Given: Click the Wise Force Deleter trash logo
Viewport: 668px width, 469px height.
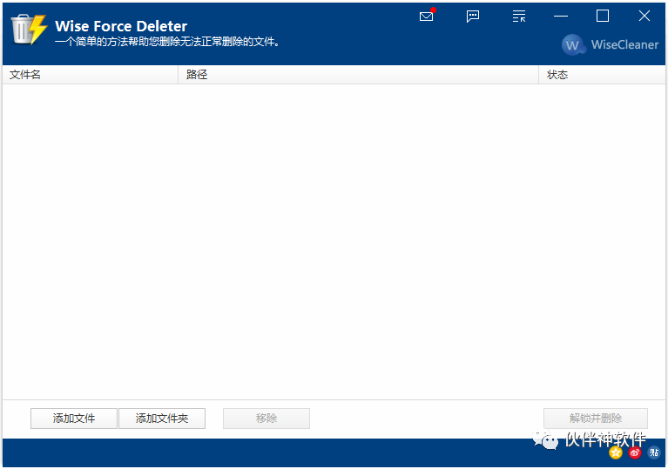Looking at the screenshot, I should (29, 29).
